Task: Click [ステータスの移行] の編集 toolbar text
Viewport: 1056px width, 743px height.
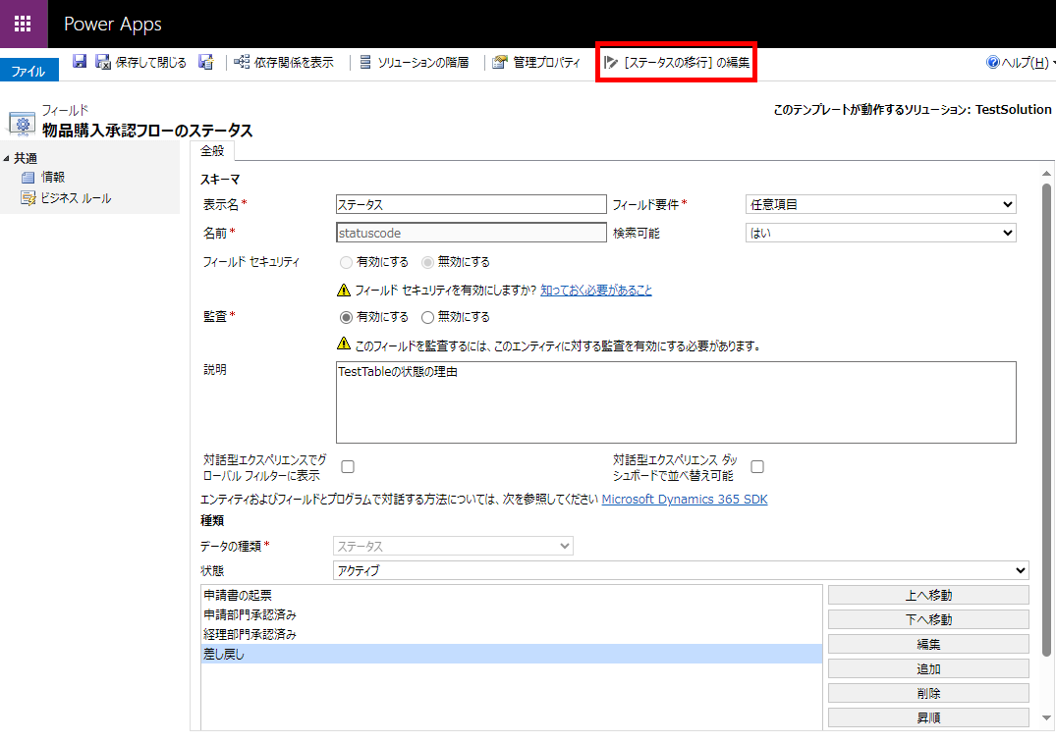Action: pyautogui.click(x=687, y=62)
